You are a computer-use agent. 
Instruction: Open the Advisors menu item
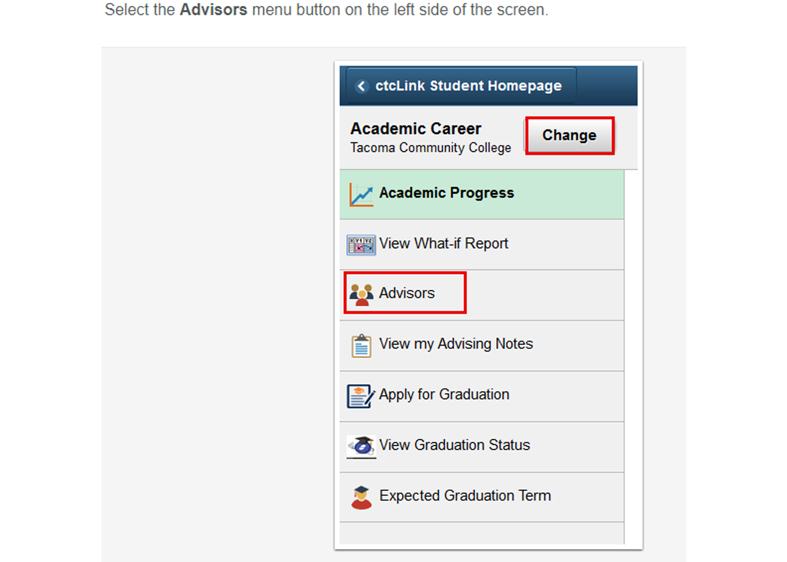(x=482, y=295)
